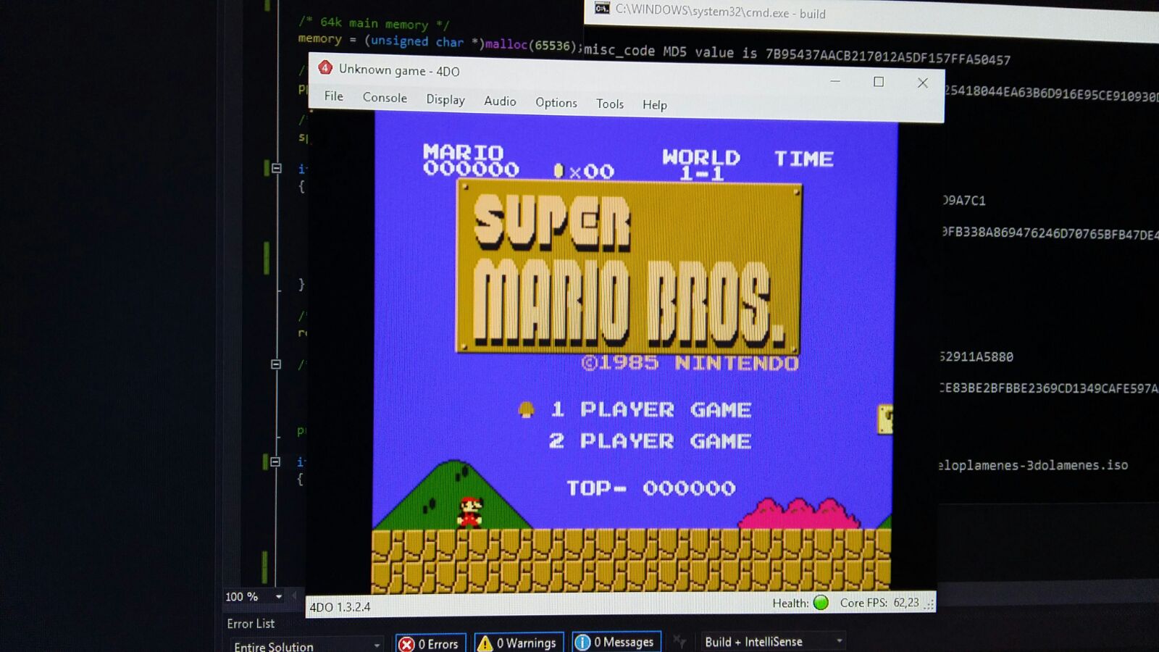Open the Display menu in 4DO
The height and width of the screenshot is (652, 1159).
coord(445,99)
